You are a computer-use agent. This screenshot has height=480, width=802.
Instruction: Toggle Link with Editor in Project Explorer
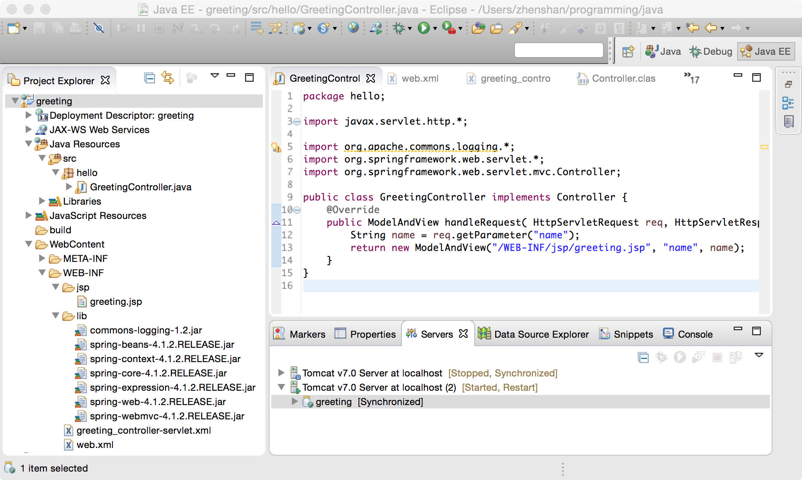point(168,78)
